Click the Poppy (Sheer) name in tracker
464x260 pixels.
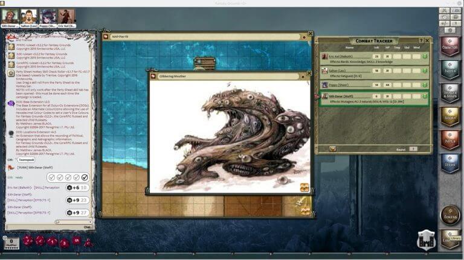pyautogui.click(x=338, y=85)
